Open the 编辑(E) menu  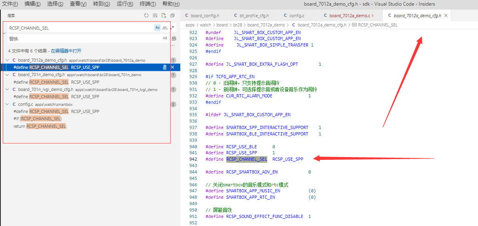tap(32, 4)
